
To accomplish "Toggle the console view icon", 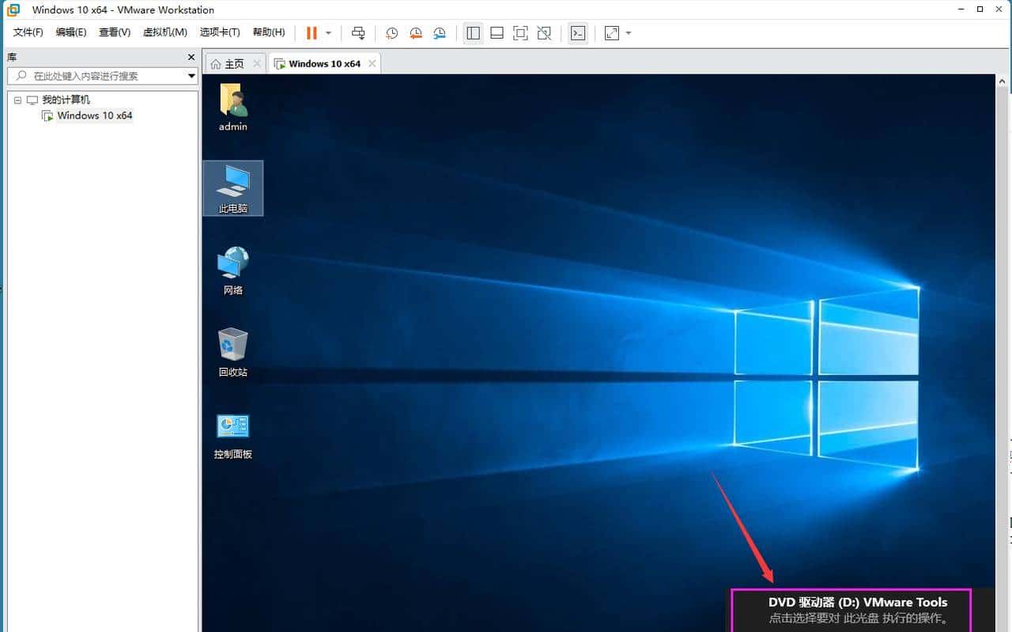I will tap(578, 32).
